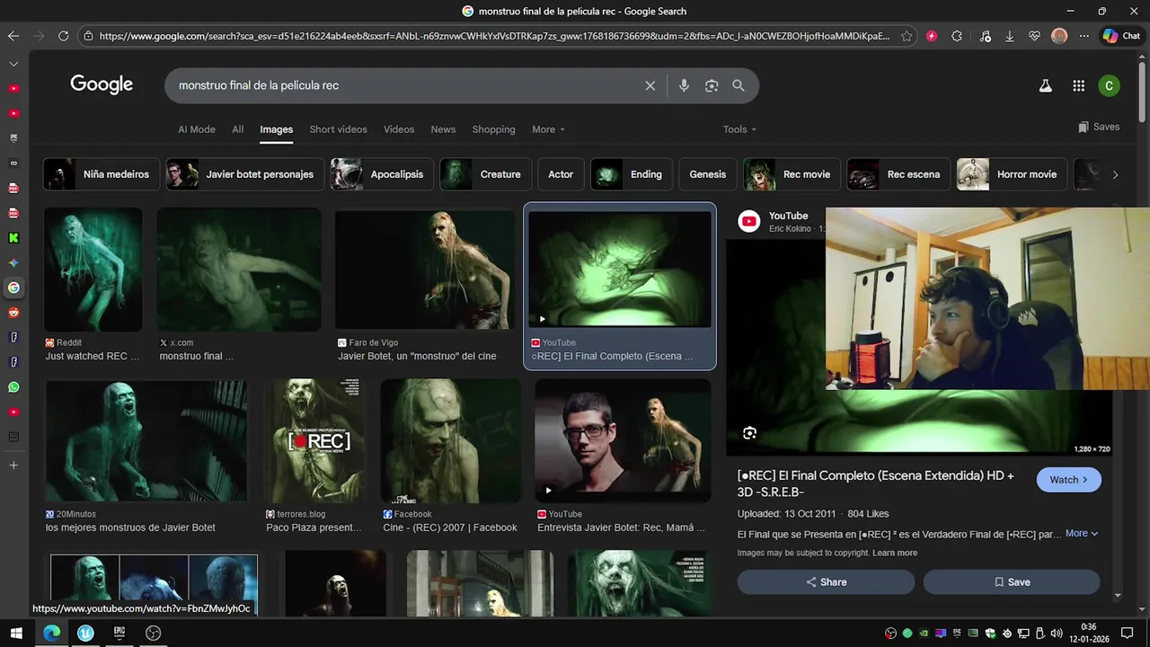The image size is (1150, 647).
Task: Switch to AI Mode tab
Action: coord(197,129)
